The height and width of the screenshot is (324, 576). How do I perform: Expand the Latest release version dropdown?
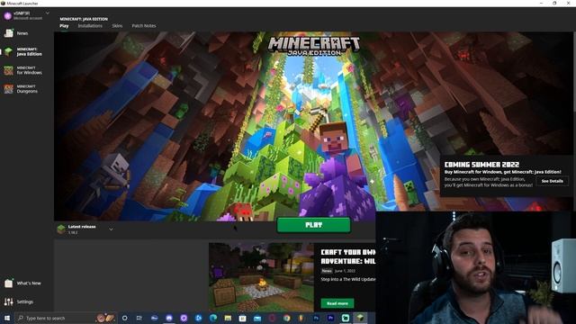click(111, 229)
